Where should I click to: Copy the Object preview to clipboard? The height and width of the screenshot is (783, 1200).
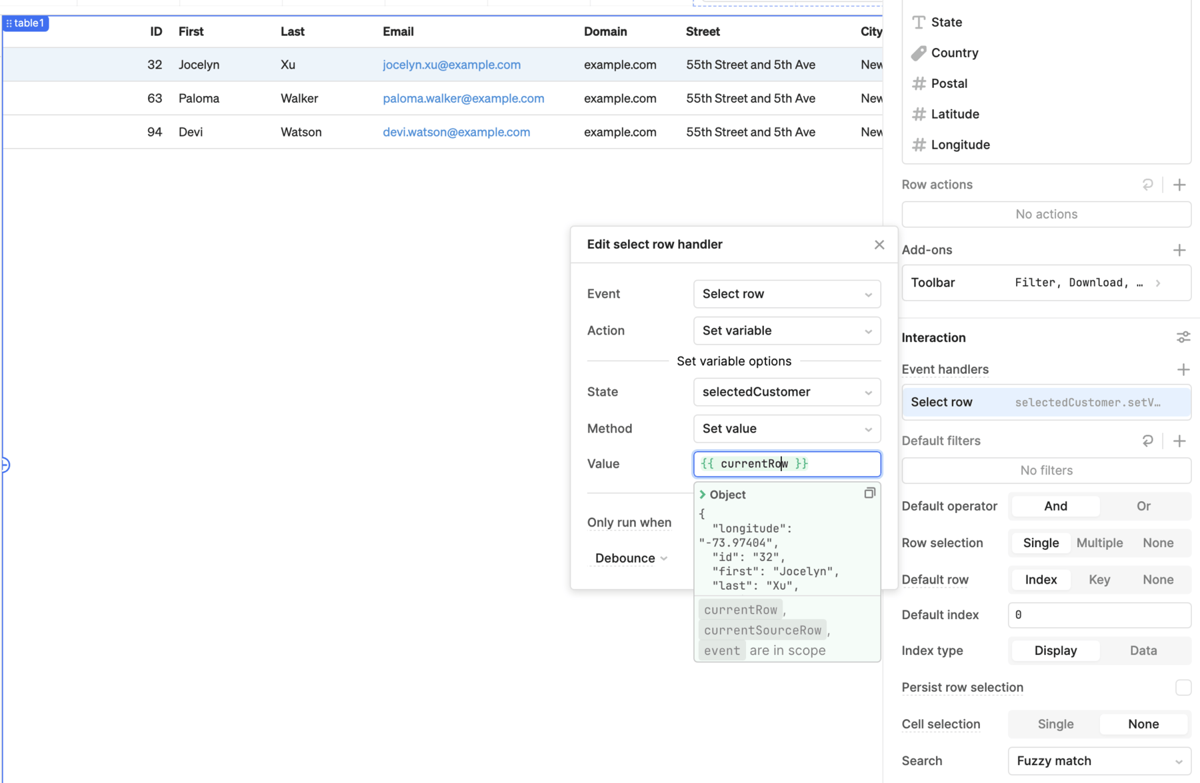(x=869, y=493)
